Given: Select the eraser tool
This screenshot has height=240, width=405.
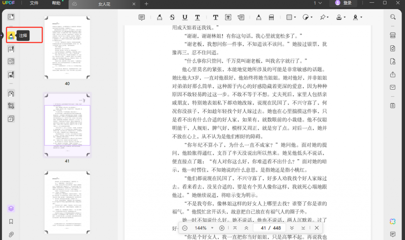Looking at the screenshot, I should [271, 17].
